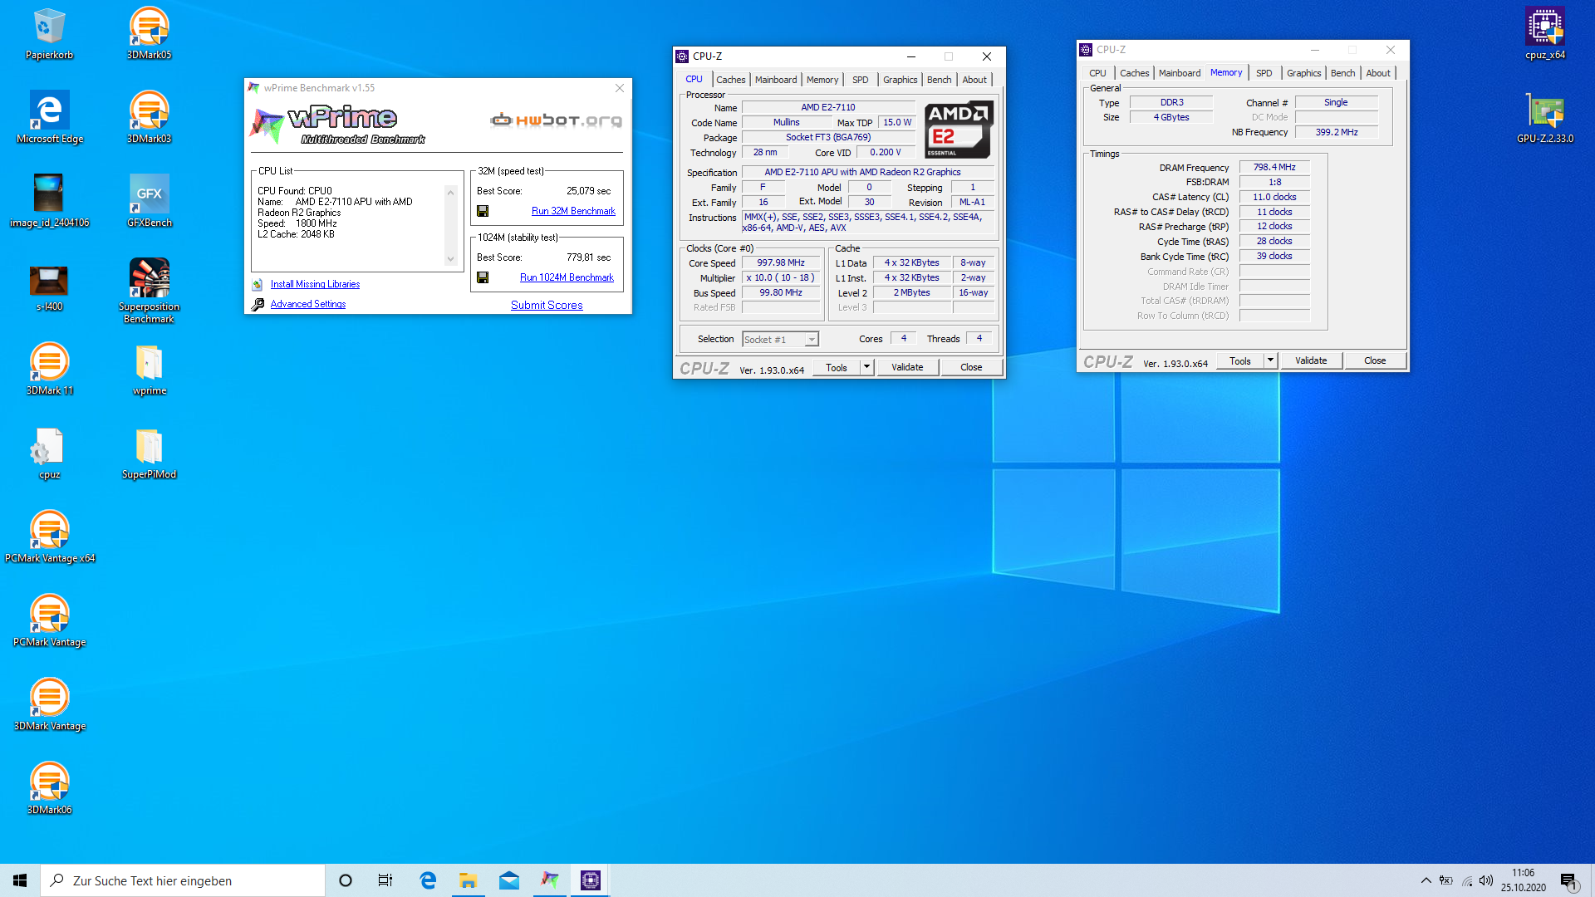
Task: Launch 3DMark 11 desktop shortcut
Action: pyautogui.click(x=49, y=370)
